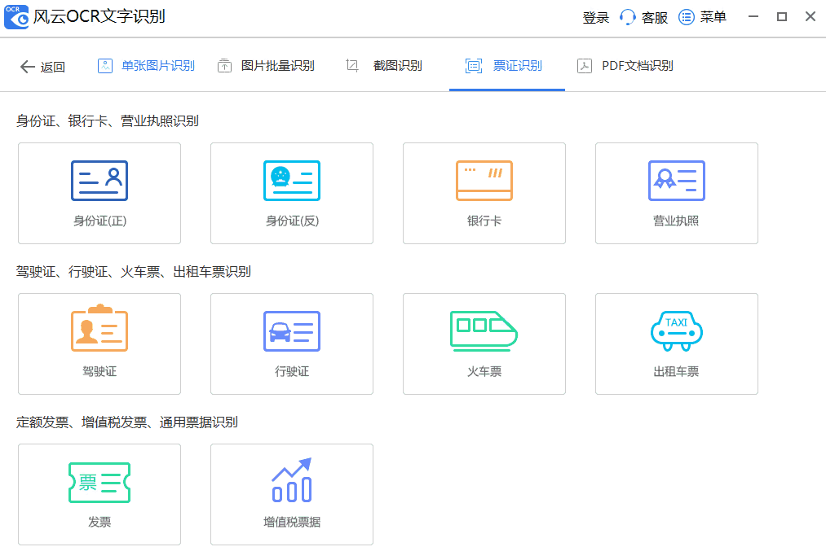Click the 风云OCR app logo icon
This screenshot has width=826, height=560.
click(x=16, y=16)
